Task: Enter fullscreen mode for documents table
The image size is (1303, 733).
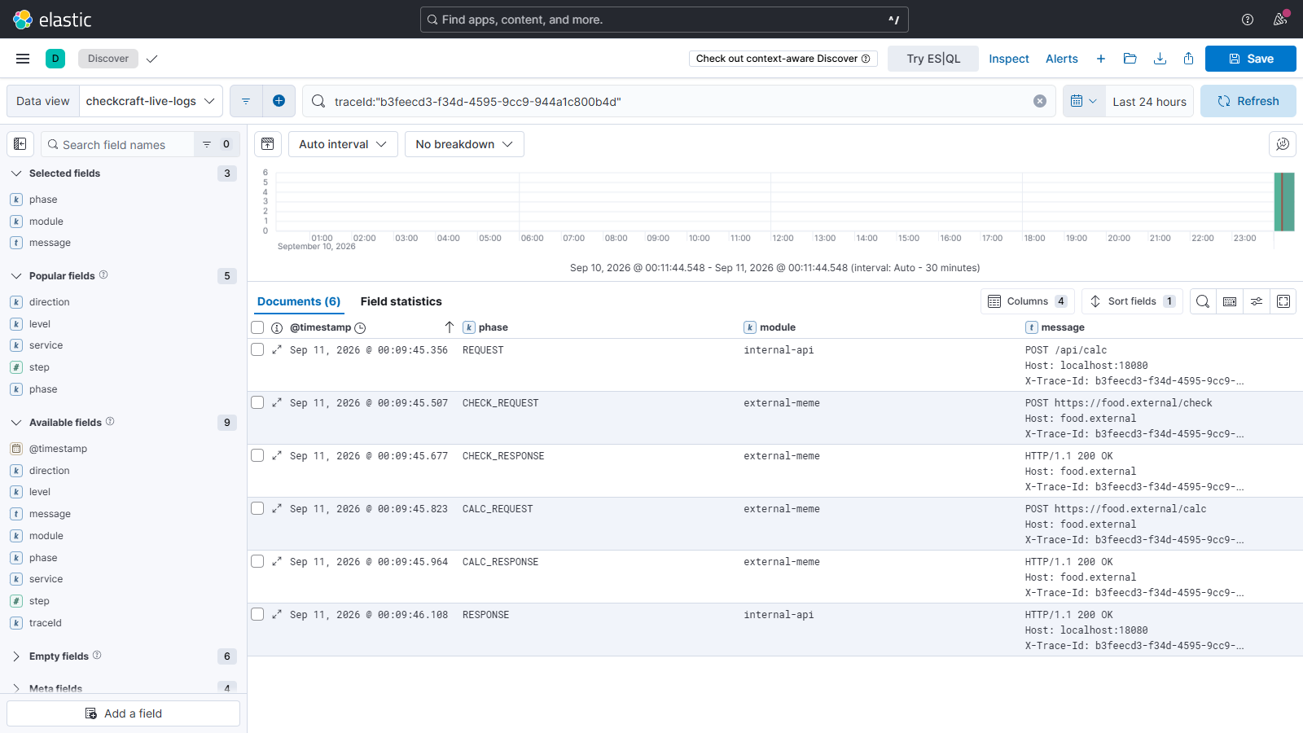Action: (1283, 301)
